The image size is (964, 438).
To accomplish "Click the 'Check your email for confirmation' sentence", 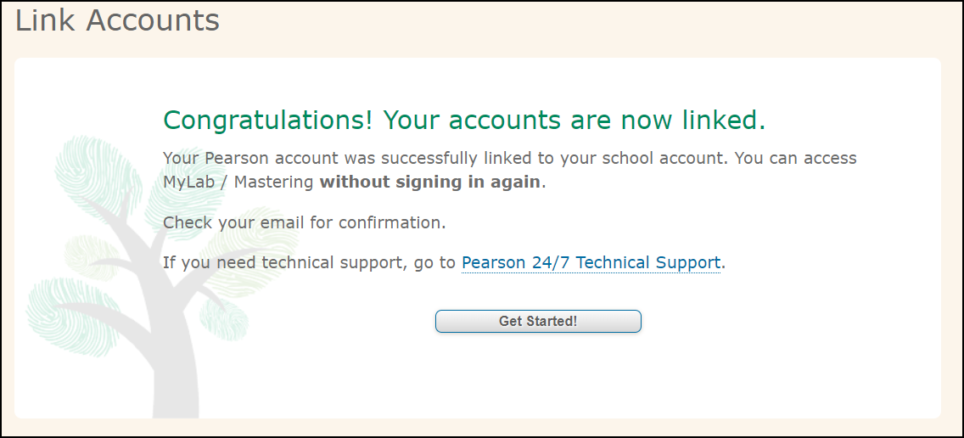I will point(305,222).
